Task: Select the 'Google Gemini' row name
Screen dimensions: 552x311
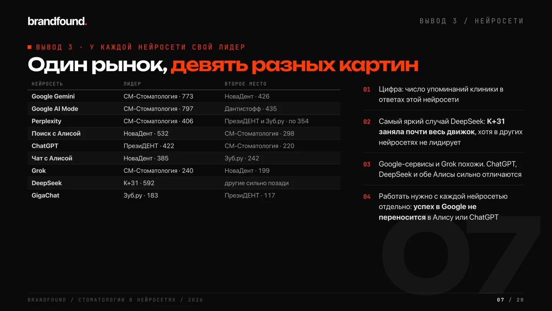Action: click(53, 96)
